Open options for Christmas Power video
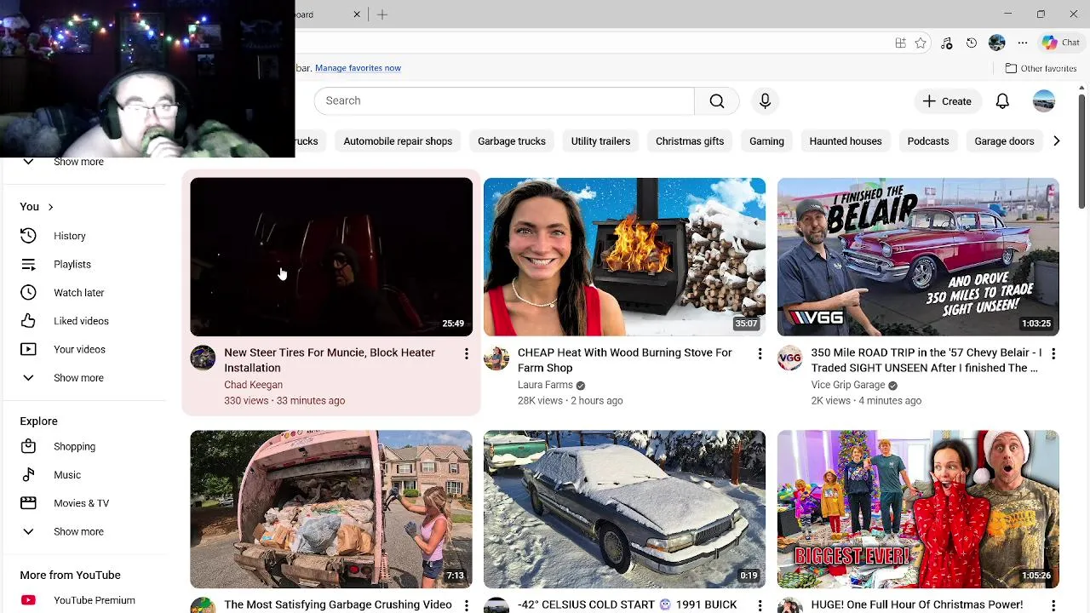Screen dimensions: 1090x613 (x=1053, y=605)
